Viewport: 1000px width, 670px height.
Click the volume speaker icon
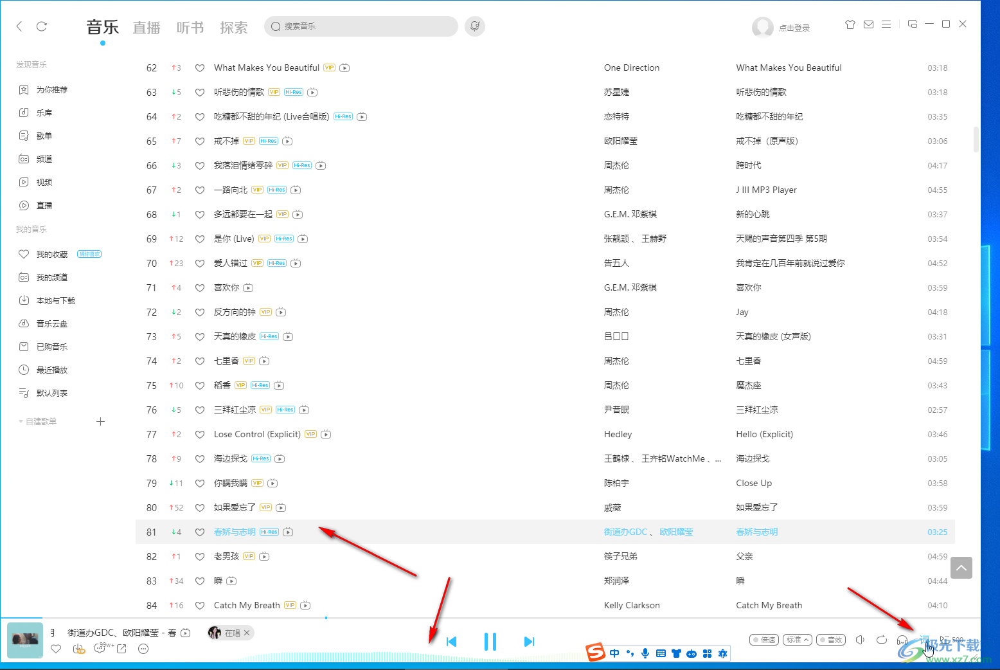[860, 640]
